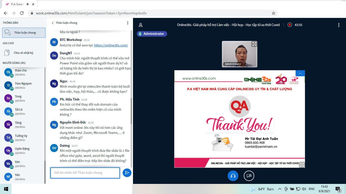
Task: Click the Thank You presentation slide
Action: (x=240, y=119)
